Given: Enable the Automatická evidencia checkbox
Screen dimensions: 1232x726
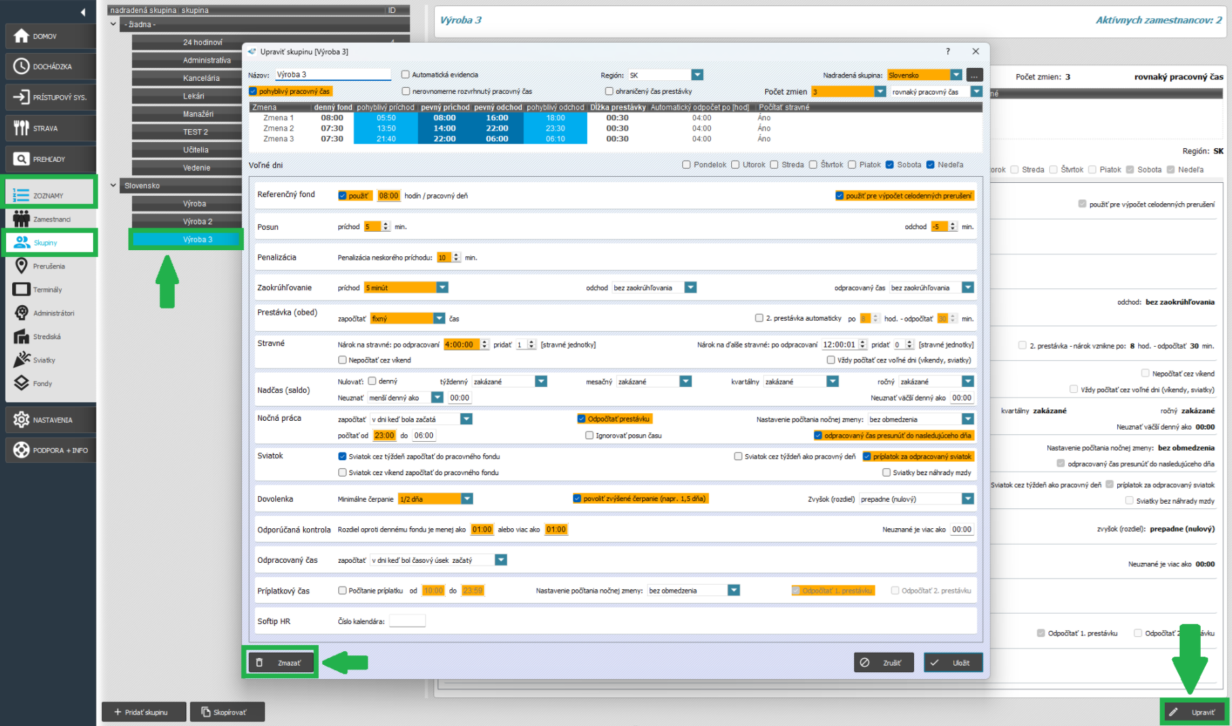Looking at the screenshot, I should pyautogui.click(x=406, y=75).
